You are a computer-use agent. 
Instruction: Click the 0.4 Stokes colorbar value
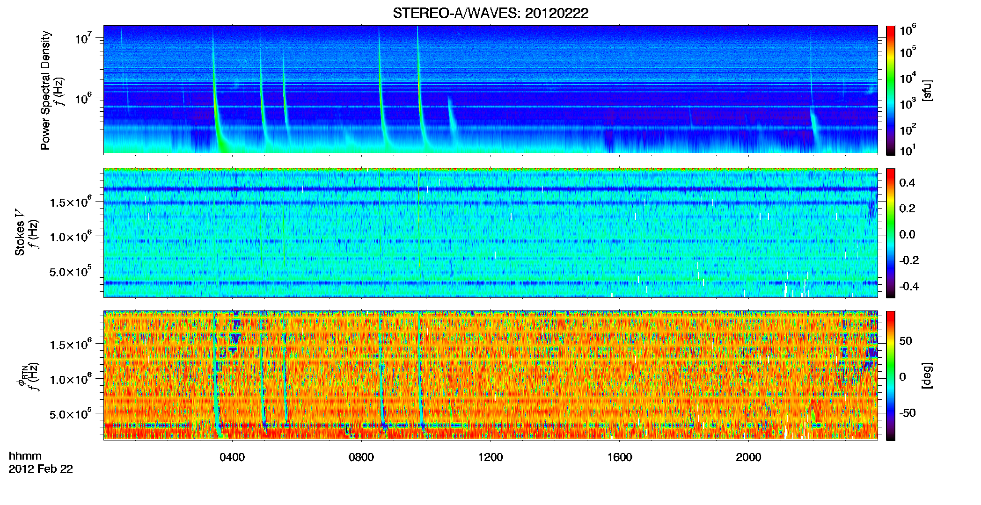coord(908,183)
